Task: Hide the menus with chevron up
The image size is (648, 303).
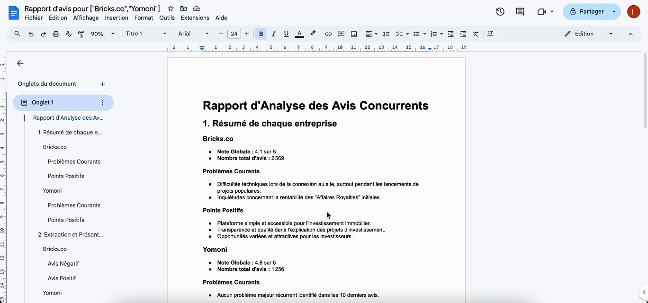Action: [x=630, y=34]
